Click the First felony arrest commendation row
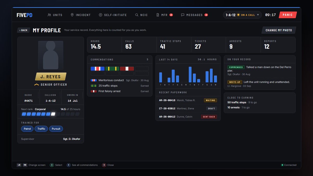This screenshot has width=313, height=176. [120, 91]
